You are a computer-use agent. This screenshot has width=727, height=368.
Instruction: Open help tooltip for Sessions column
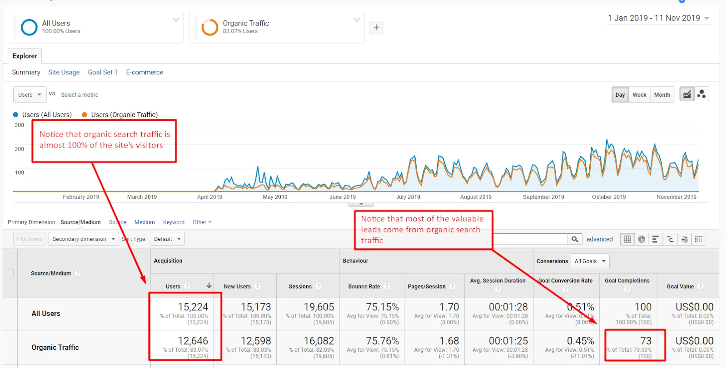pyautogui.click(x=319, y=286)
